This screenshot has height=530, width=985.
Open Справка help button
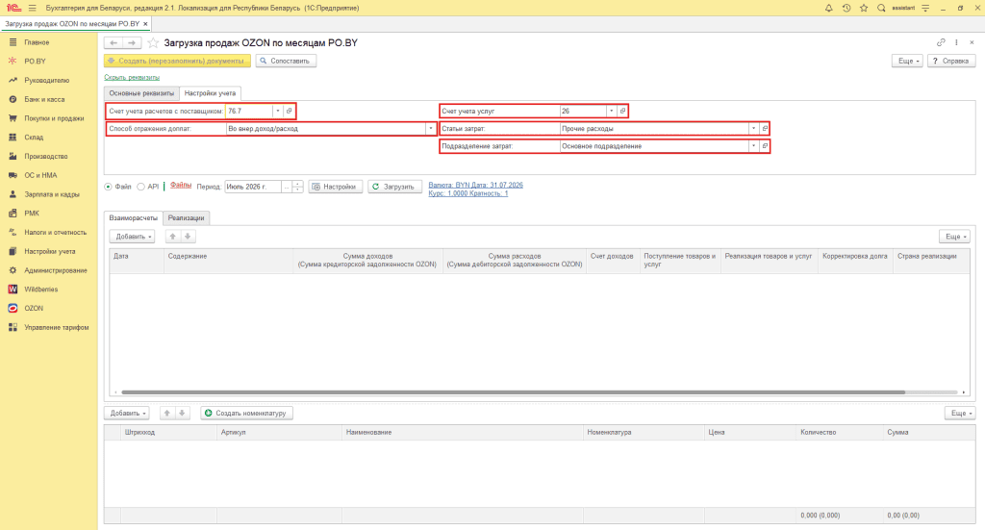point(951,61)
